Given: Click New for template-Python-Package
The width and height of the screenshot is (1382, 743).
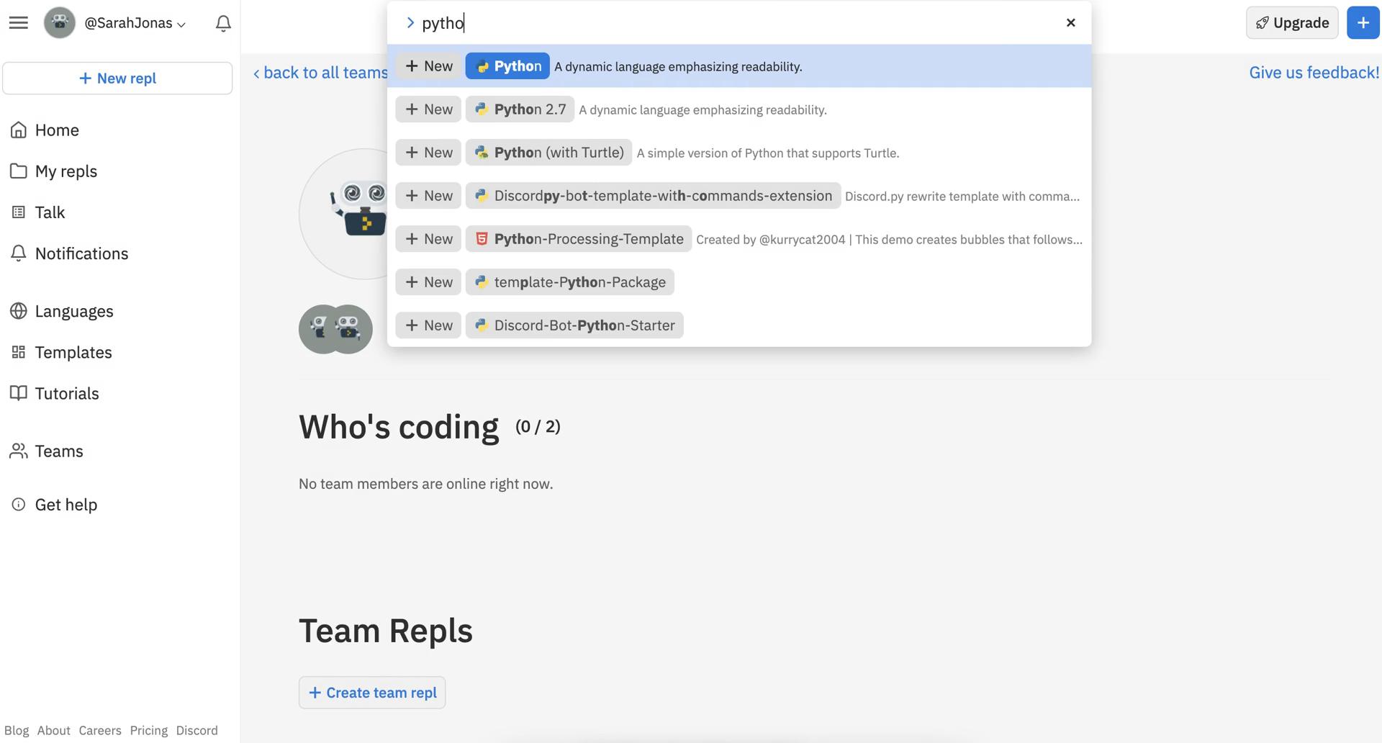Looking at the screenshot, I should [x=428, y=282].
